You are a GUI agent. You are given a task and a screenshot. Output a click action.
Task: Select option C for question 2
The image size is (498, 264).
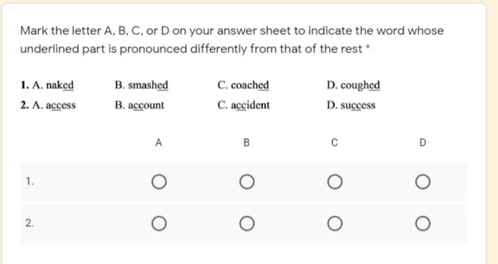coord(334,224)
